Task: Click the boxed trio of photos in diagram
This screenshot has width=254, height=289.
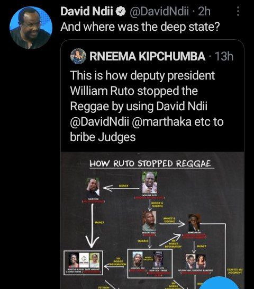Action: tap(83, 262)
